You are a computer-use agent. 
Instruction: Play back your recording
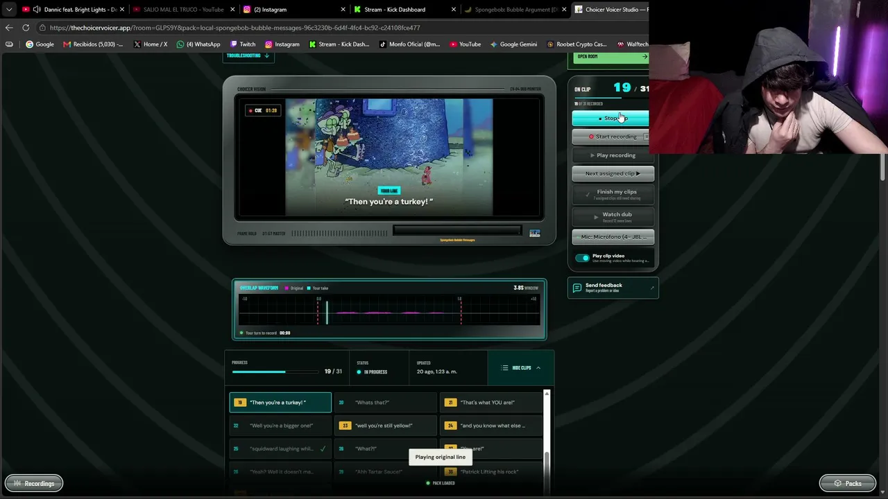point(613,155)
